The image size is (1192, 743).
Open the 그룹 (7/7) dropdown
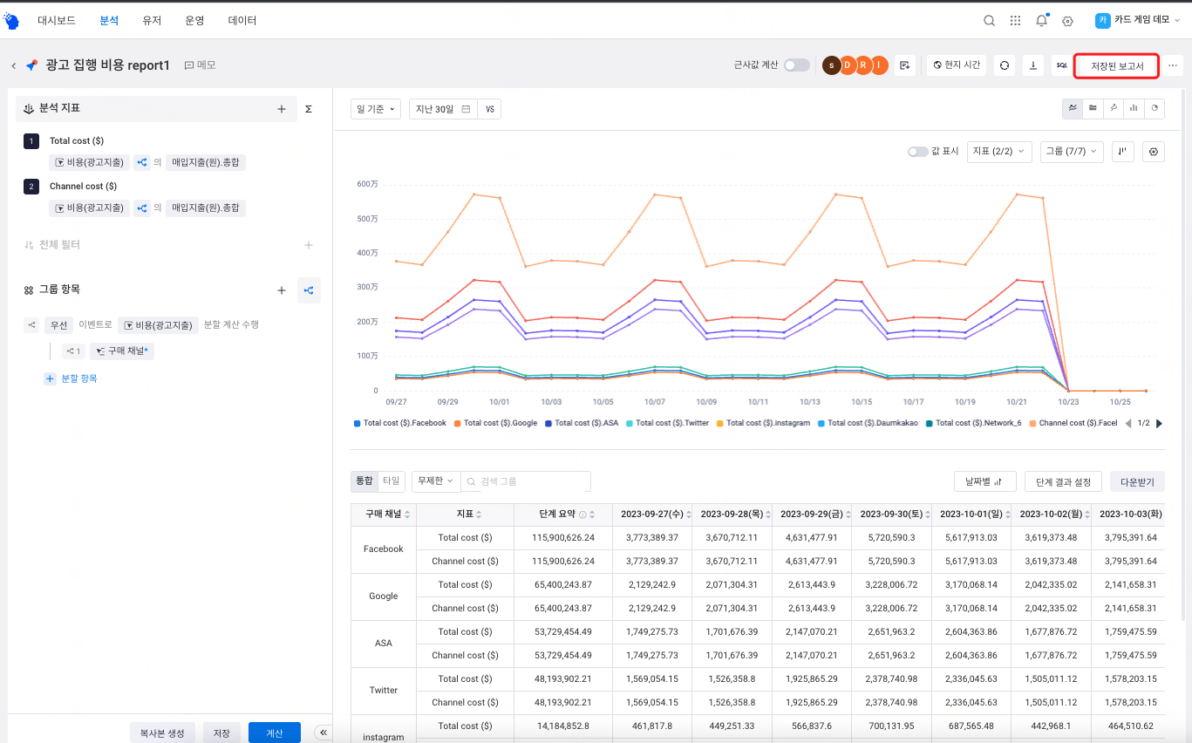pos(1072,152)
